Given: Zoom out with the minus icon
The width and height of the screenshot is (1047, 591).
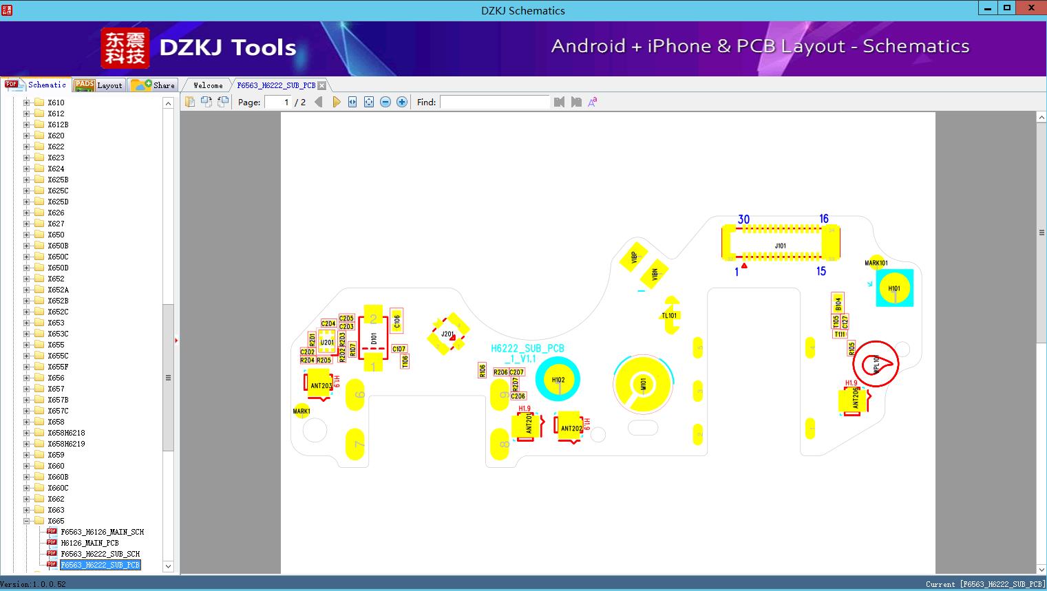Looking at the screenshot, I should click(385, 102).
